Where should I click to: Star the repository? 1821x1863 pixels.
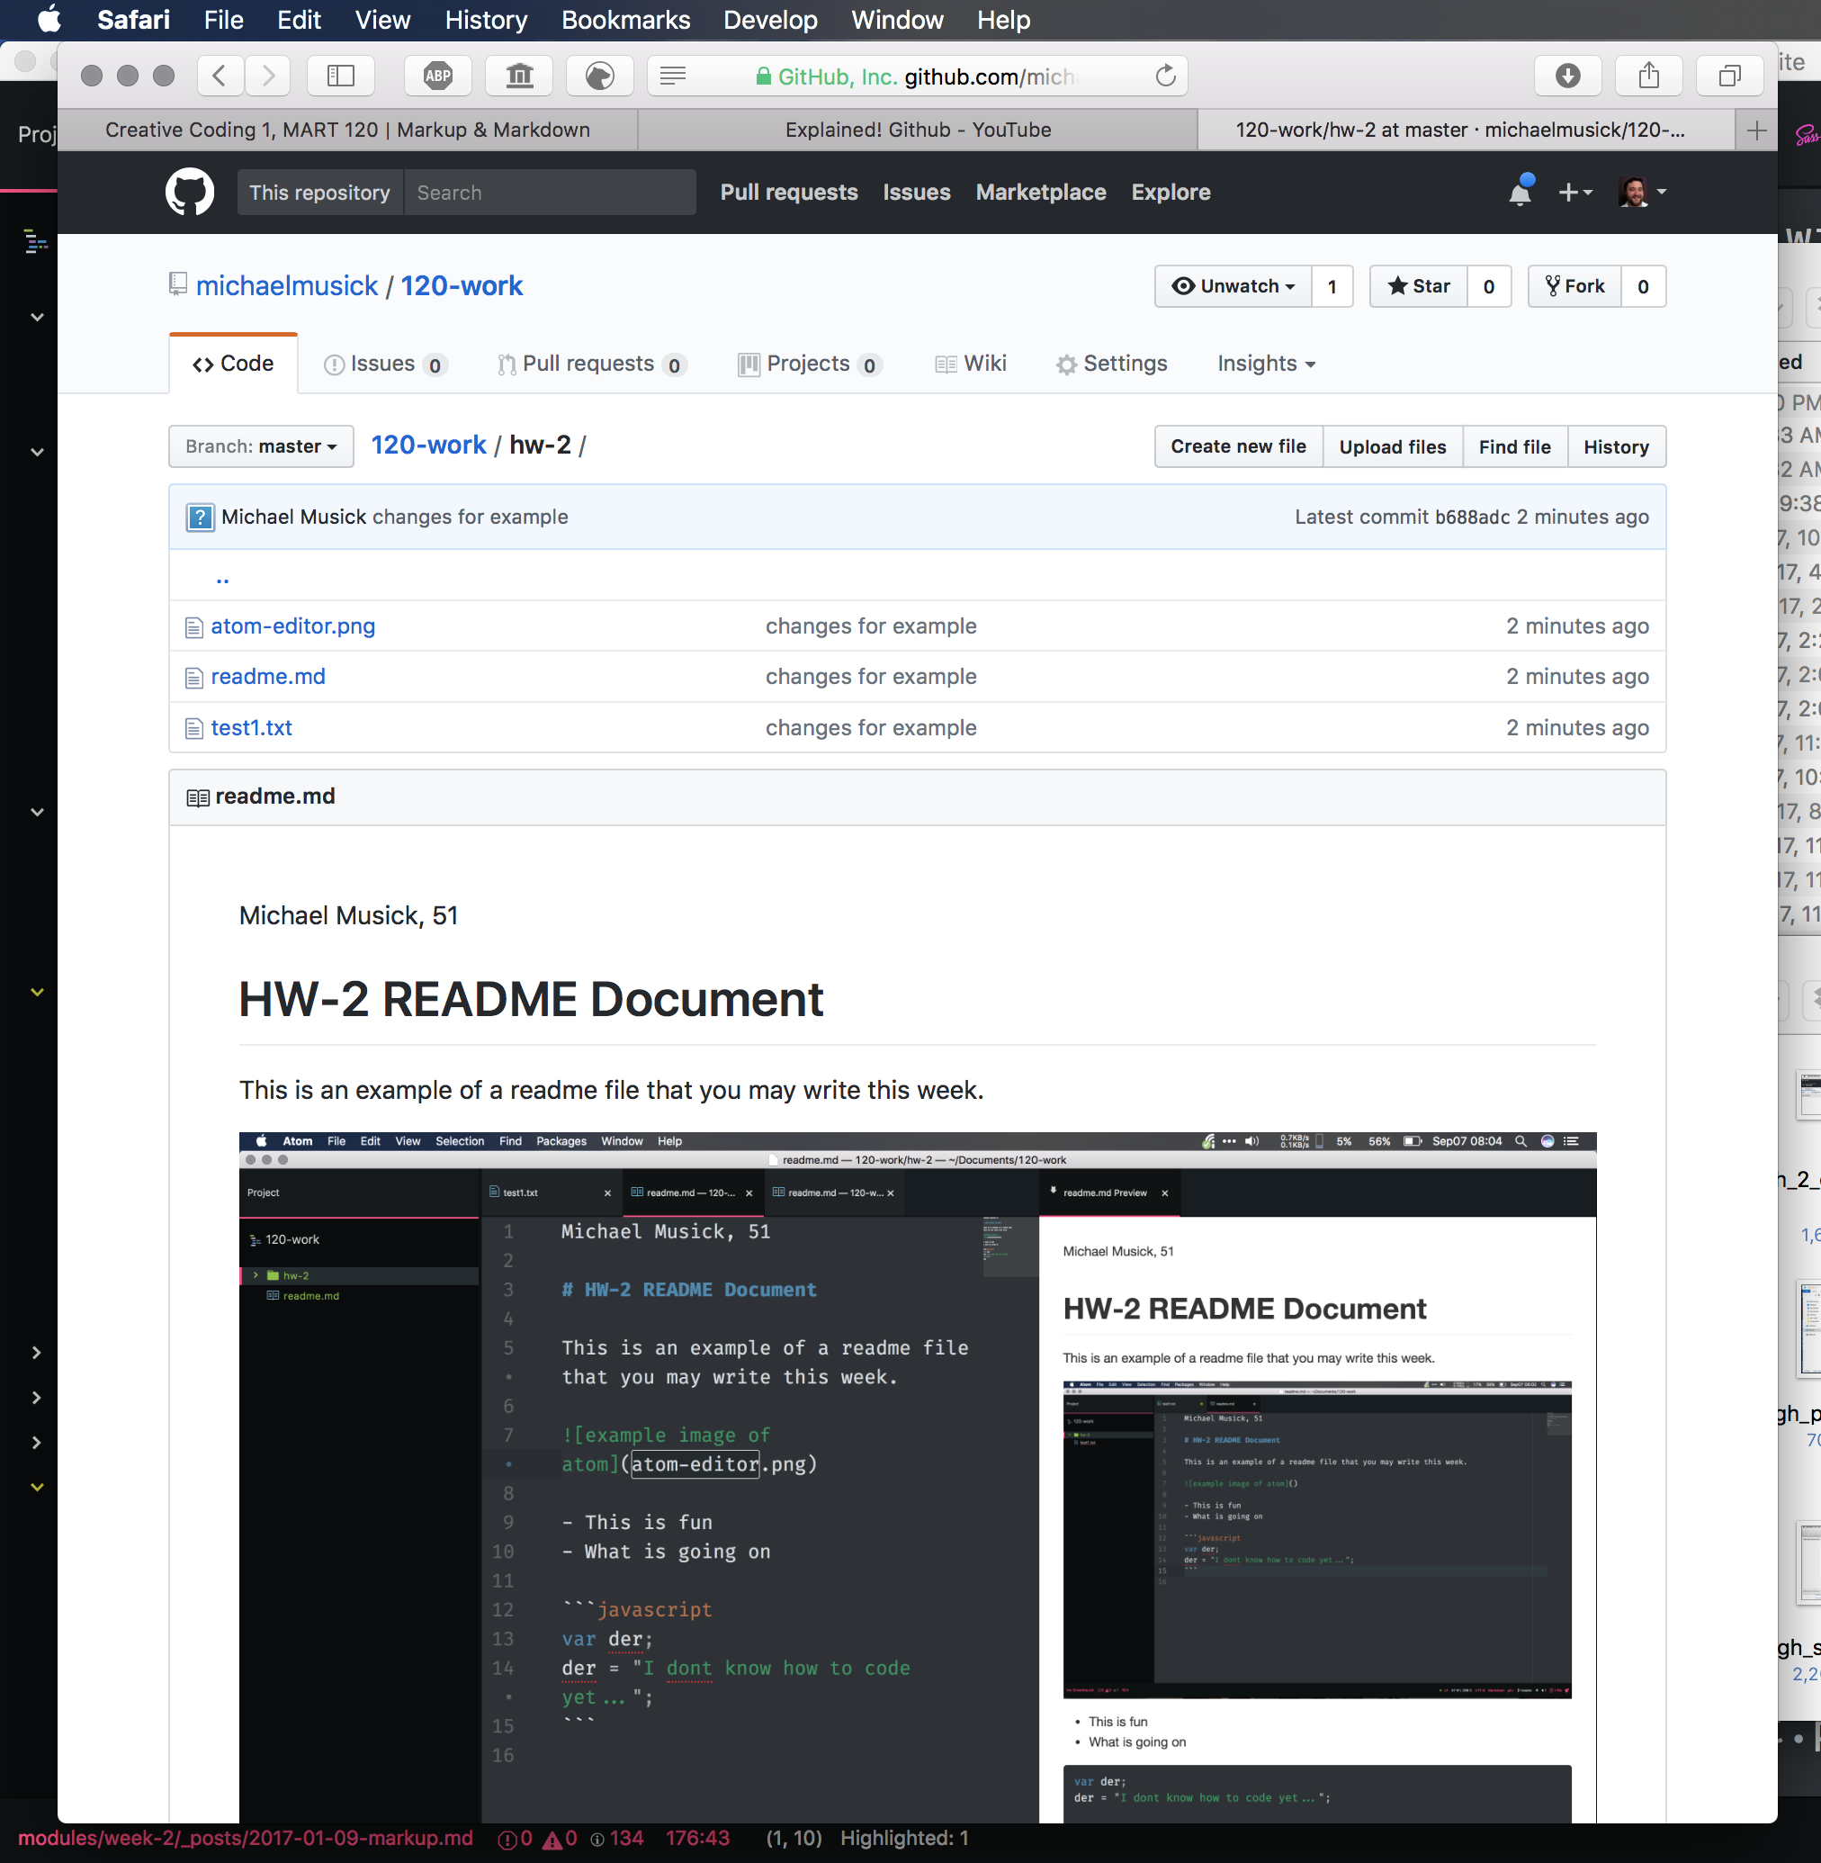[1418, 286]
